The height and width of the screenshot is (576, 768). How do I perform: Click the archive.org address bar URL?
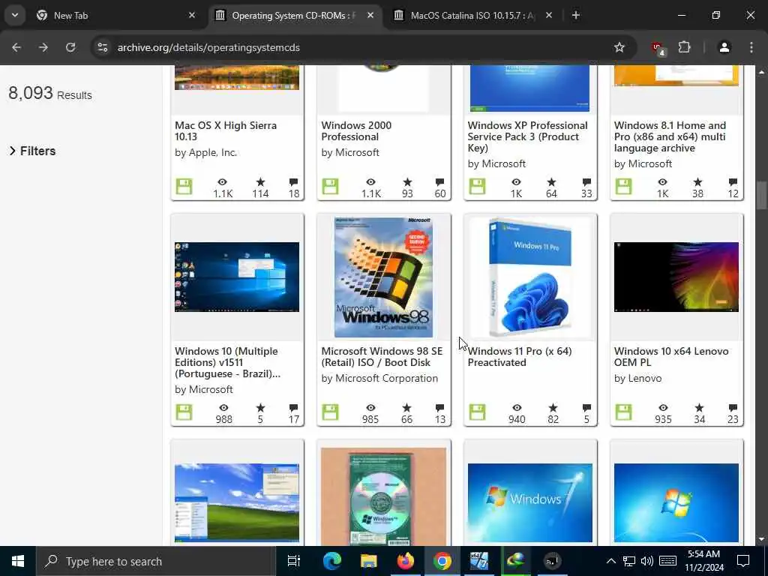208,47
